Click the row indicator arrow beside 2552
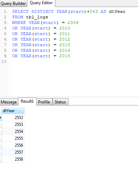Image resolution: width=138 pixels, height=170 pixels. [1, 118]
